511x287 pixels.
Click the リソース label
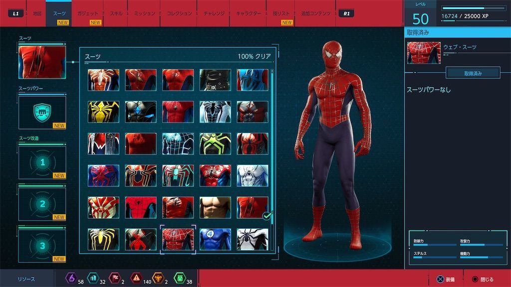point(26,279)
